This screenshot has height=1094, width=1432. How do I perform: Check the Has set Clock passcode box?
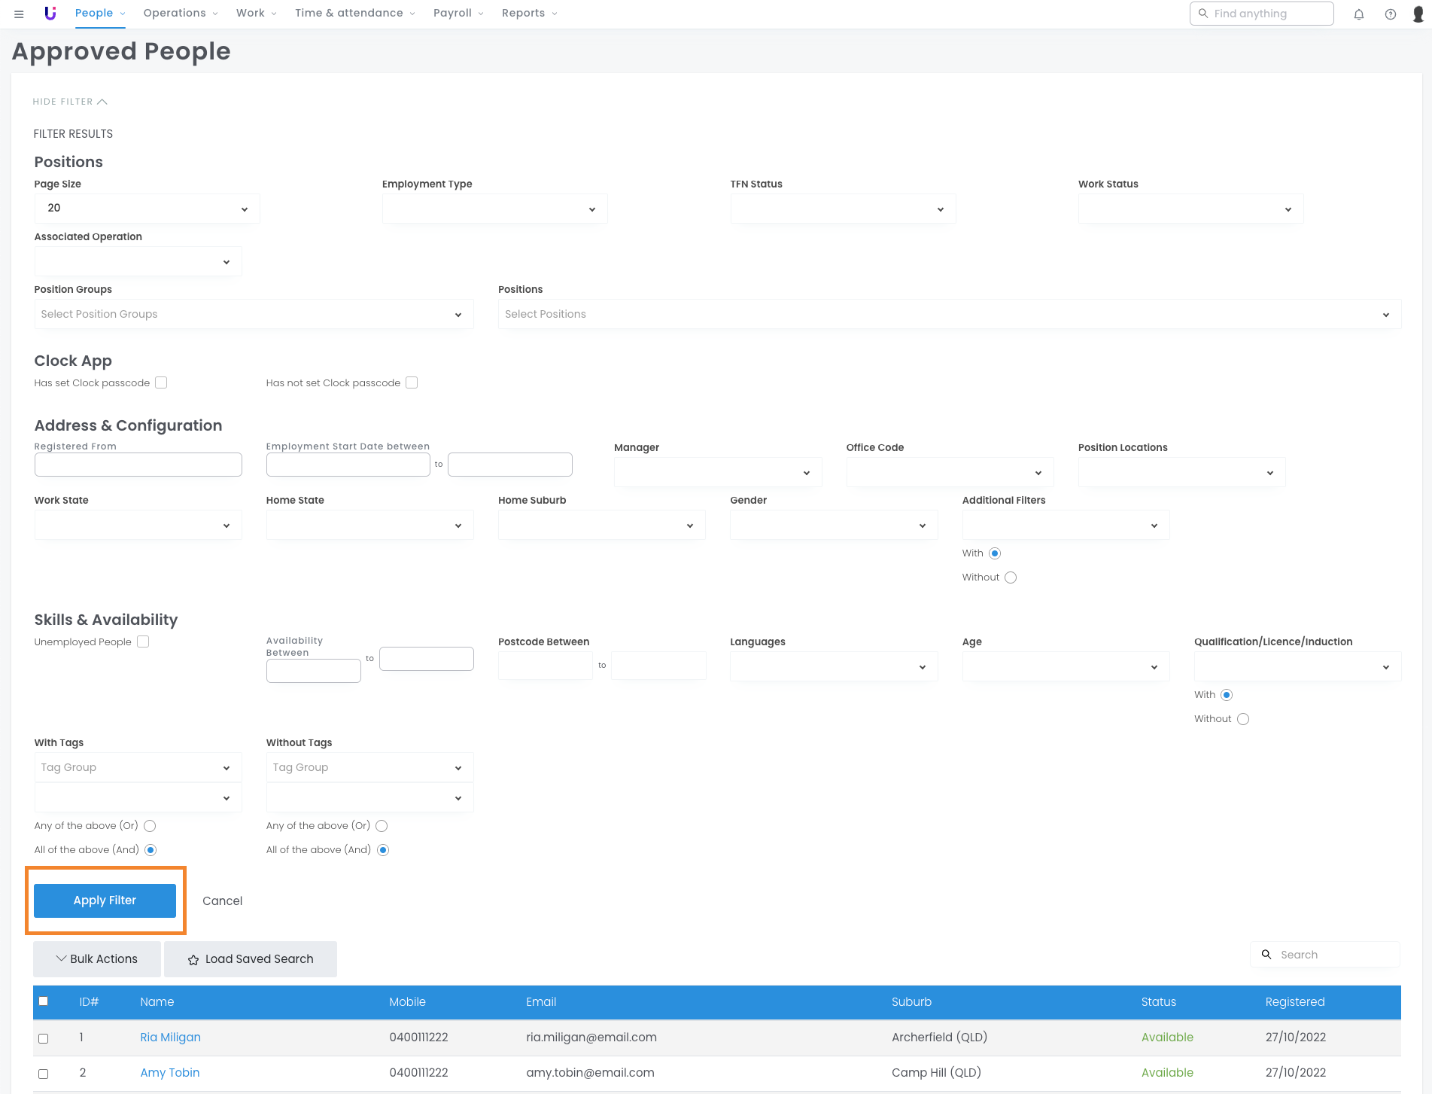point(161,383)
